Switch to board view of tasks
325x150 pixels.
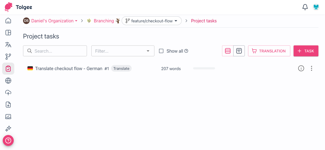[x=239, y=51]
